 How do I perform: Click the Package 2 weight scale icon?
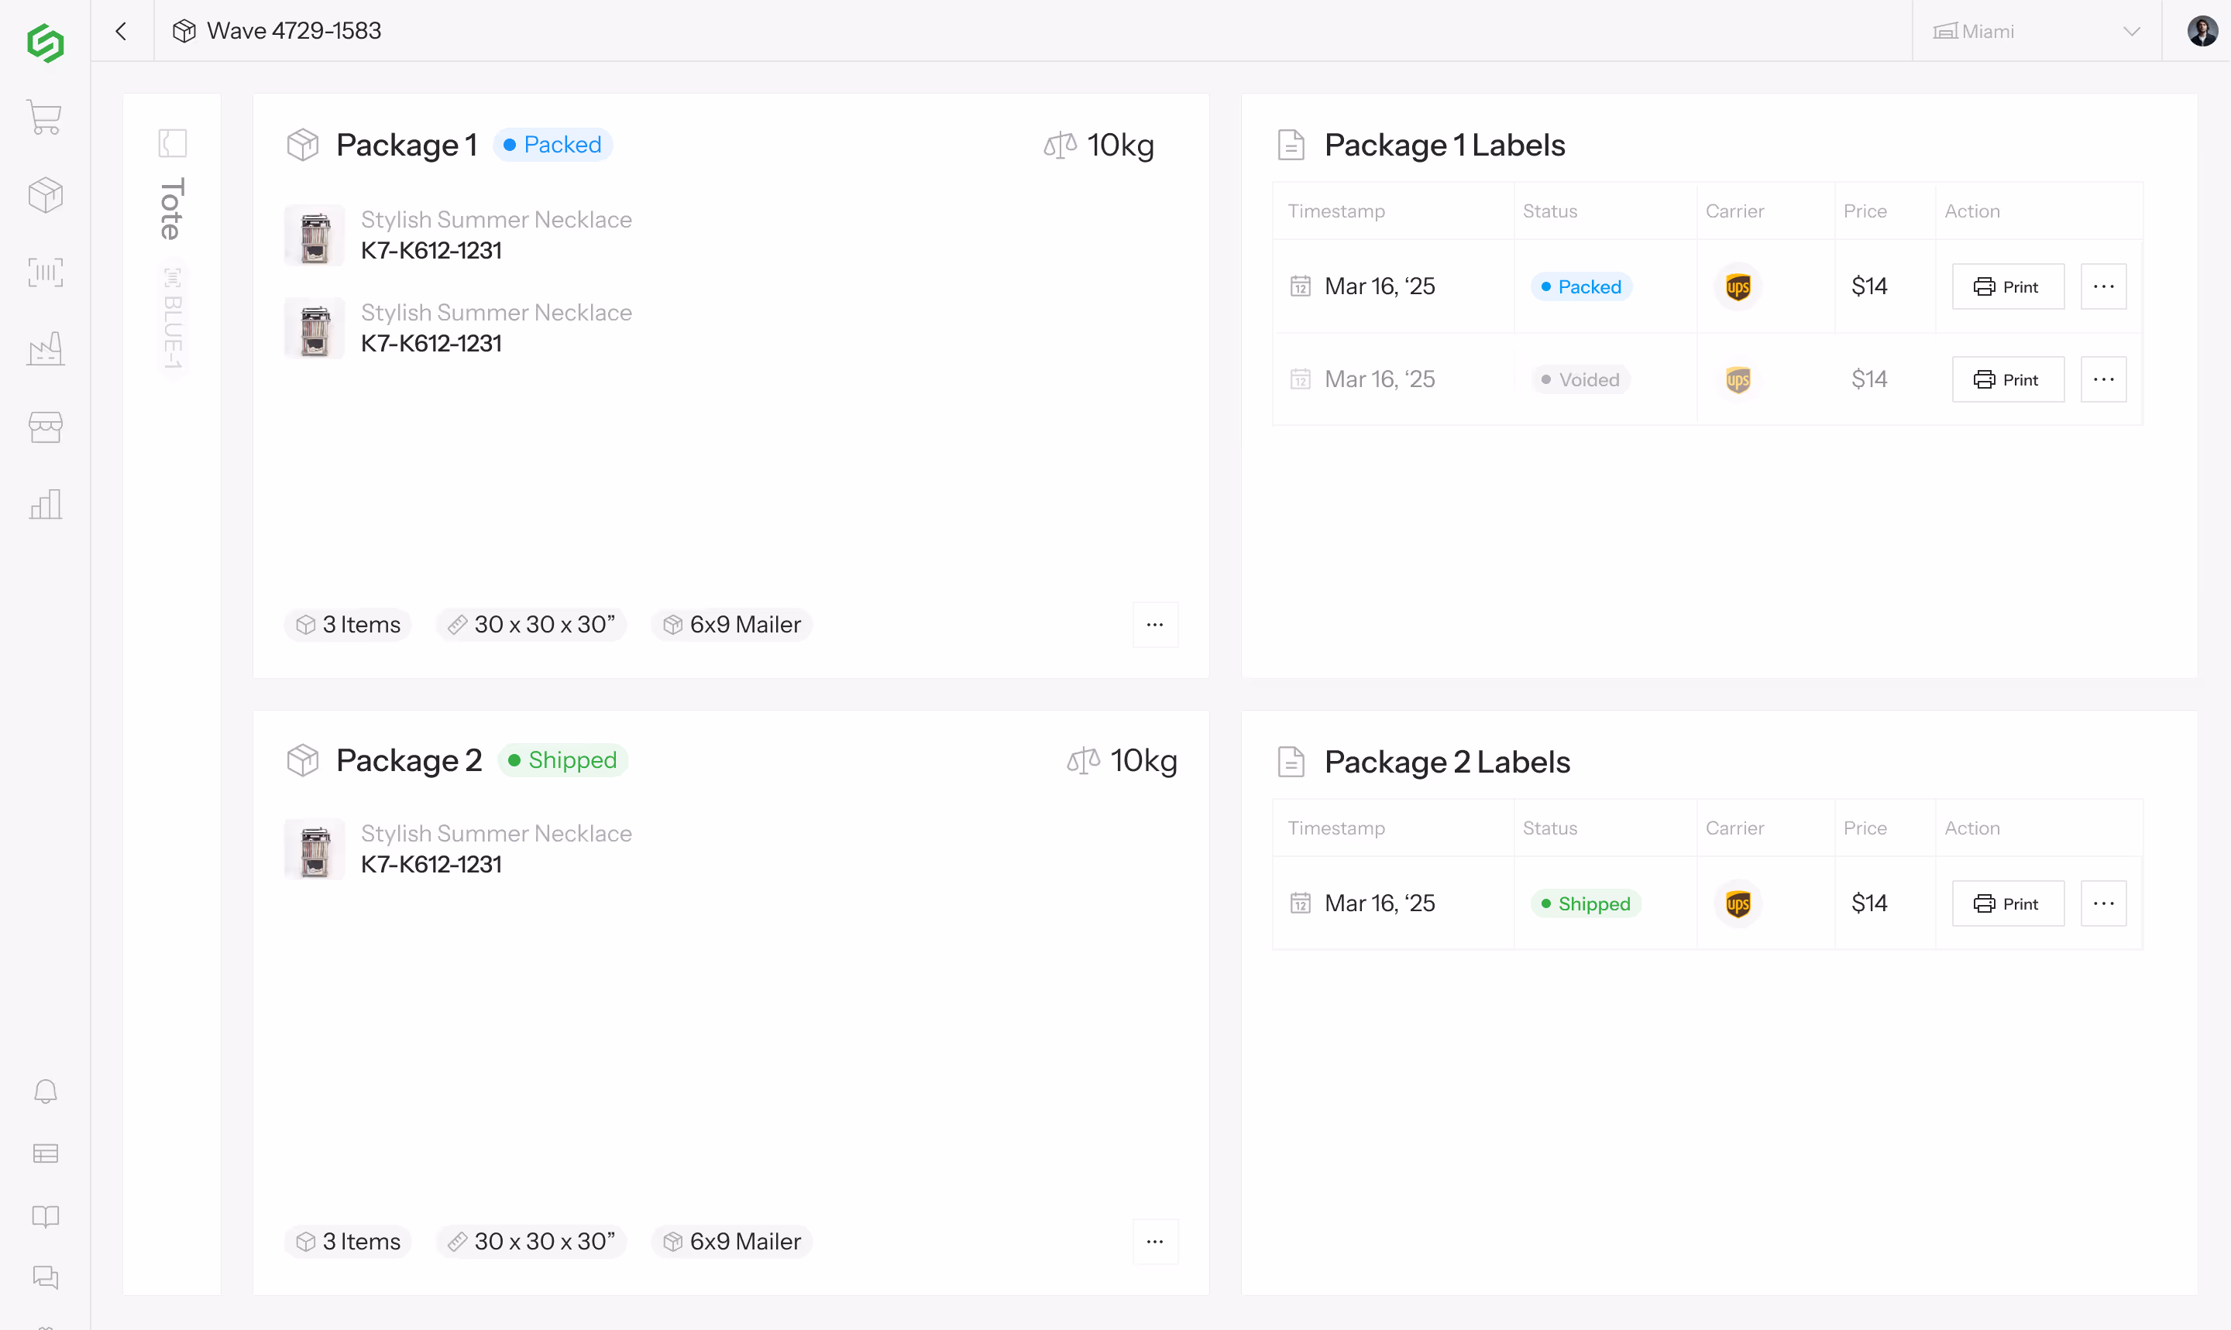tap(1083, 761)
